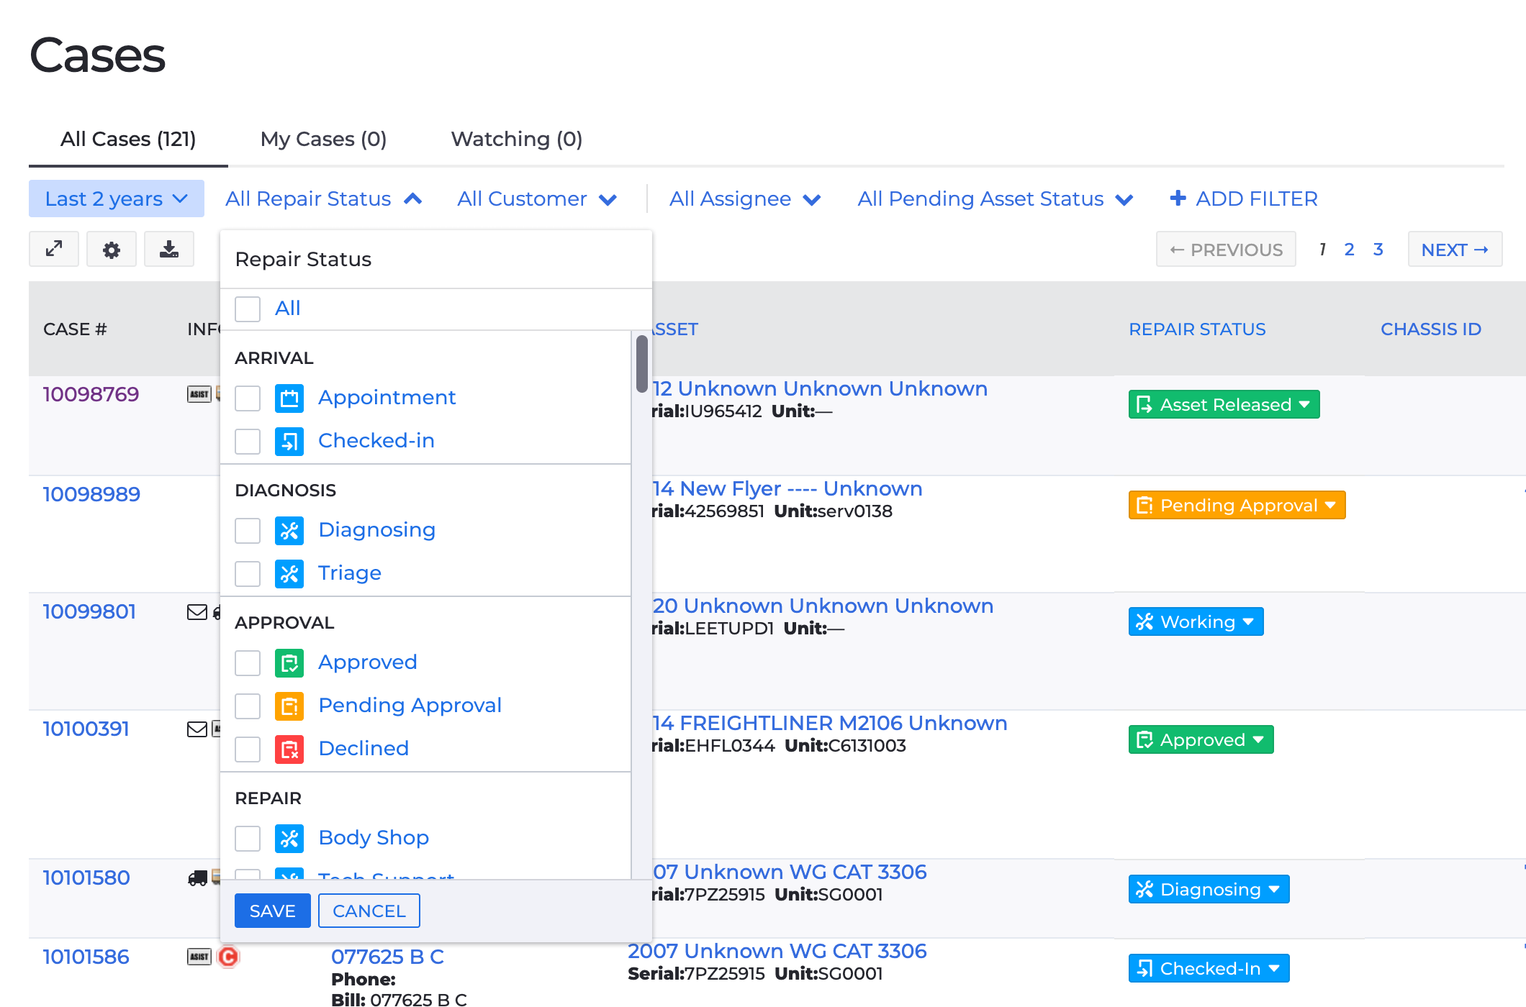1526x1007 pixels.
Task: Click the PREVIOUS page button
Action: tap(1226, 249)
